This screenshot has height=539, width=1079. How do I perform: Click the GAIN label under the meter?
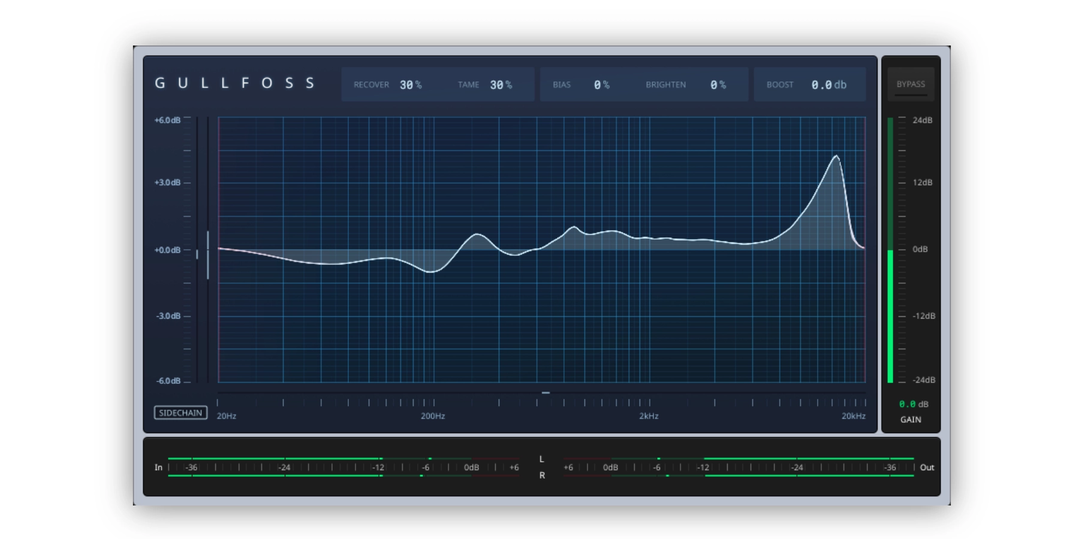pyautogui.click(x=911, y=420)
